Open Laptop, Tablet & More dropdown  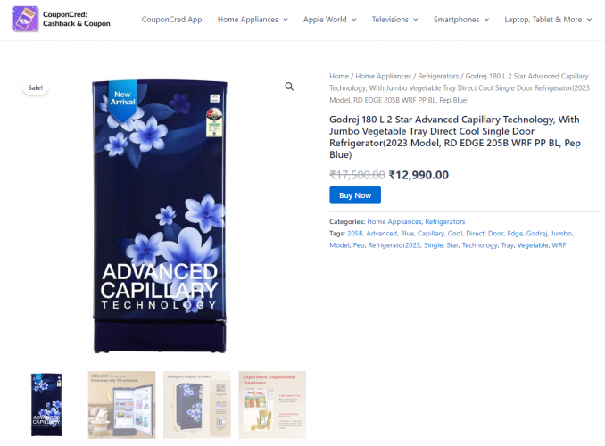548,20
